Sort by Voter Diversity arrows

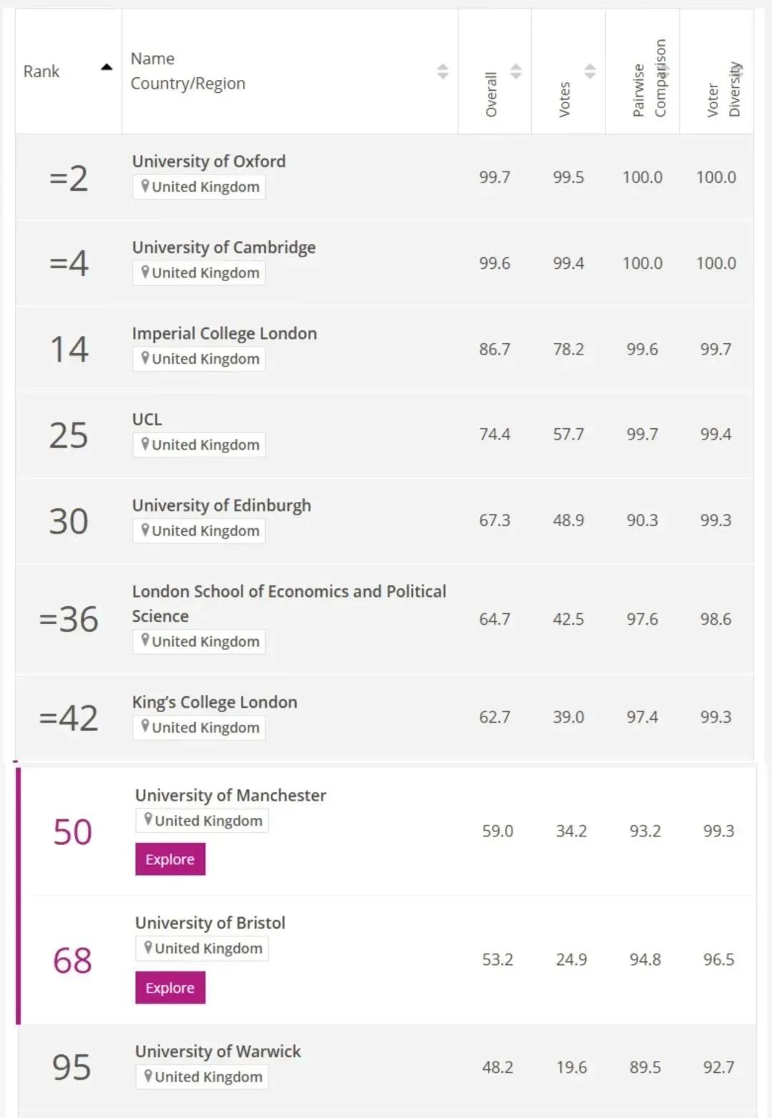tap(738, 71)
